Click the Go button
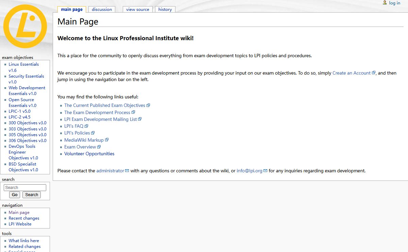Image resolution: width=408 pixels, height=252 pixels. point(15,195)
